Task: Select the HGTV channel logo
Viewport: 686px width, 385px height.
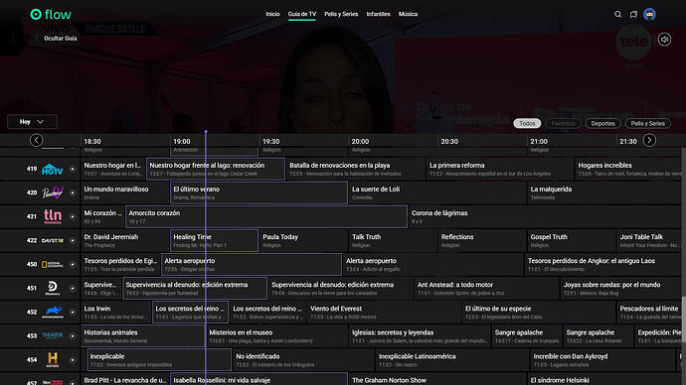Action: tap(53, 169)
